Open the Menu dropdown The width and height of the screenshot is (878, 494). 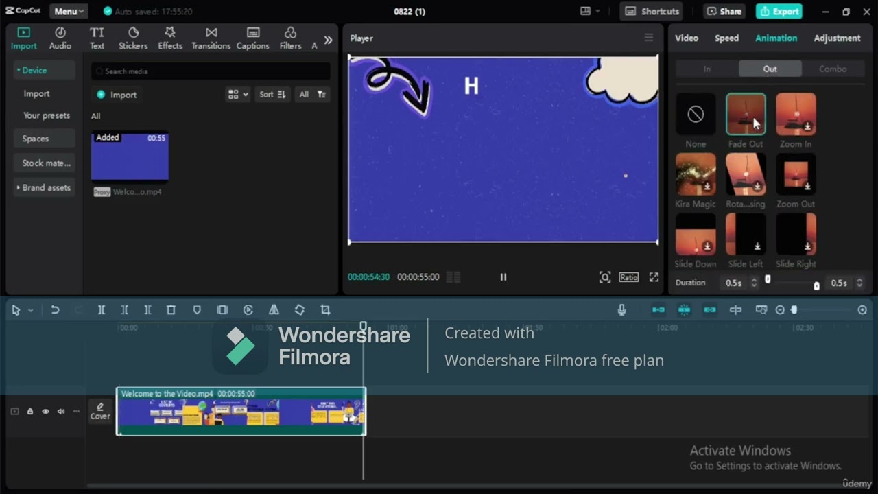point(68,11)
